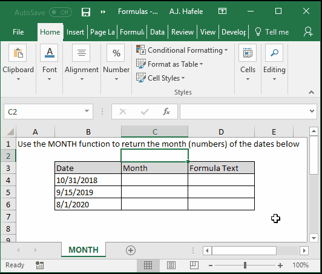Expand the Alignment group dropdown arrow
Screen dimensions: 322x274
[82, 79]
